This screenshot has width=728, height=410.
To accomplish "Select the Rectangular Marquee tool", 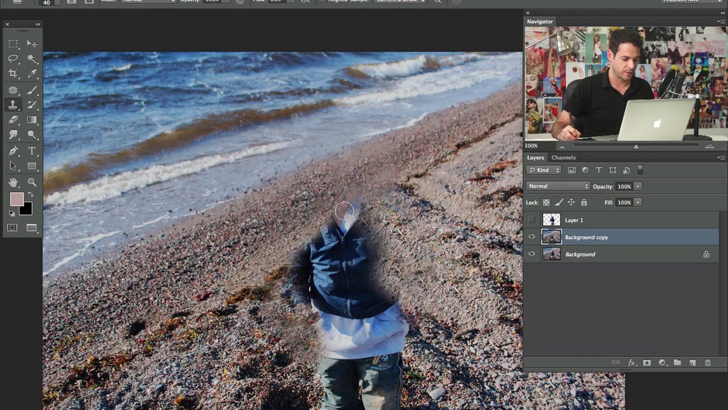I will (x=13, y=44).
